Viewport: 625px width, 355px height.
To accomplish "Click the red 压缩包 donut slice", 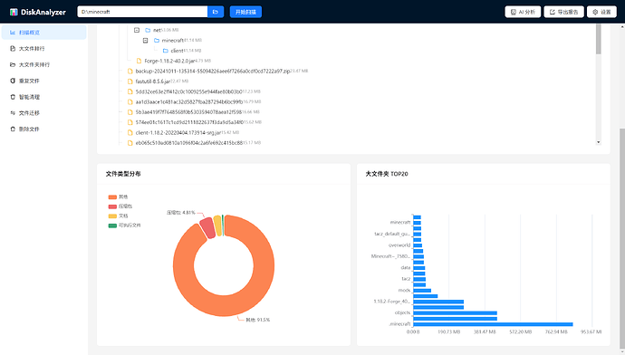I will click(207, 228).
